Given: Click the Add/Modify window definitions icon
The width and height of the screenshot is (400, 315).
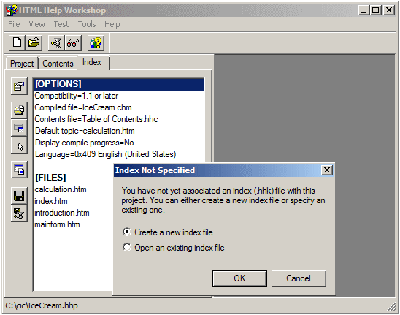Looking at the screenshot, I should [19, 127].
